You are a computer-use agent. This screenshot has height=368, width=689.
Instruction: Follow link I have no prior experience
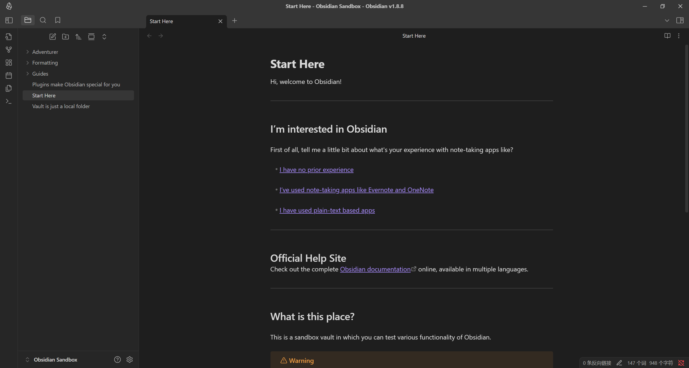[x=316, y=170]
